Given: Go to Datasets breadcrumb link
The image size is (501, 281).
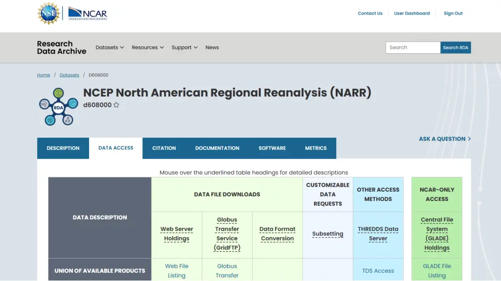Looking at the screenshot, I should (69, 75).
